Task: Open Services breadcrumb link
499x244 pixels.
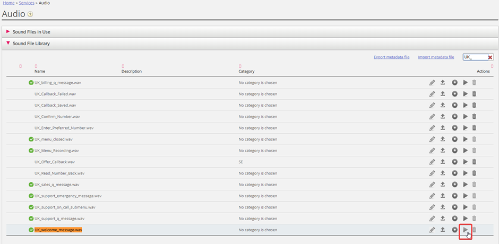Action: click(27, 3)
